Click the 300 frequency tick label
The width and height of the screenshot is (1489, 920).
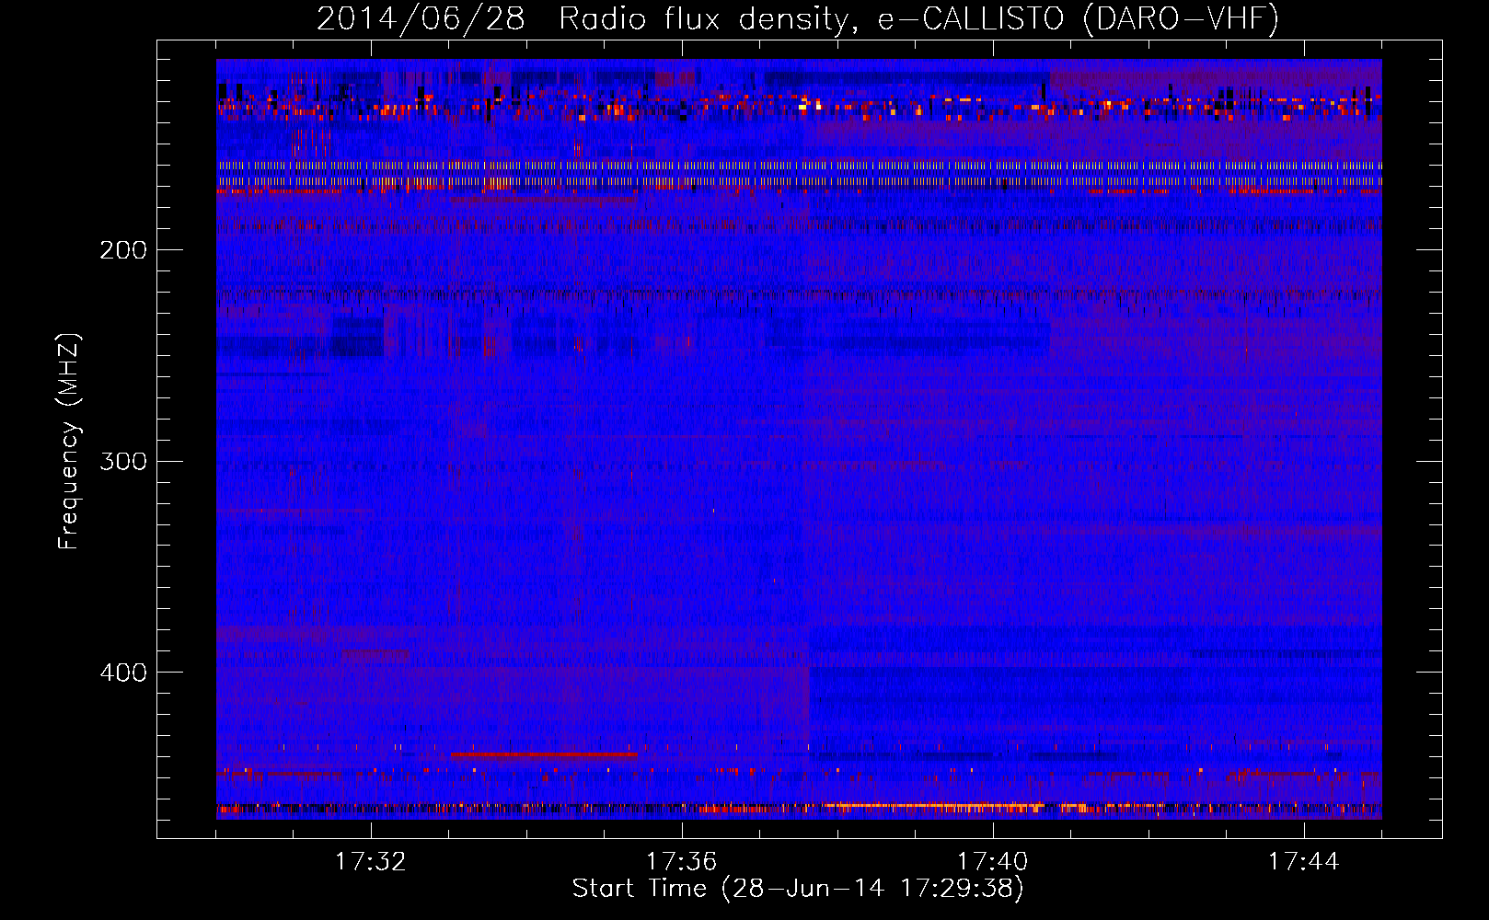pos(123,461)
